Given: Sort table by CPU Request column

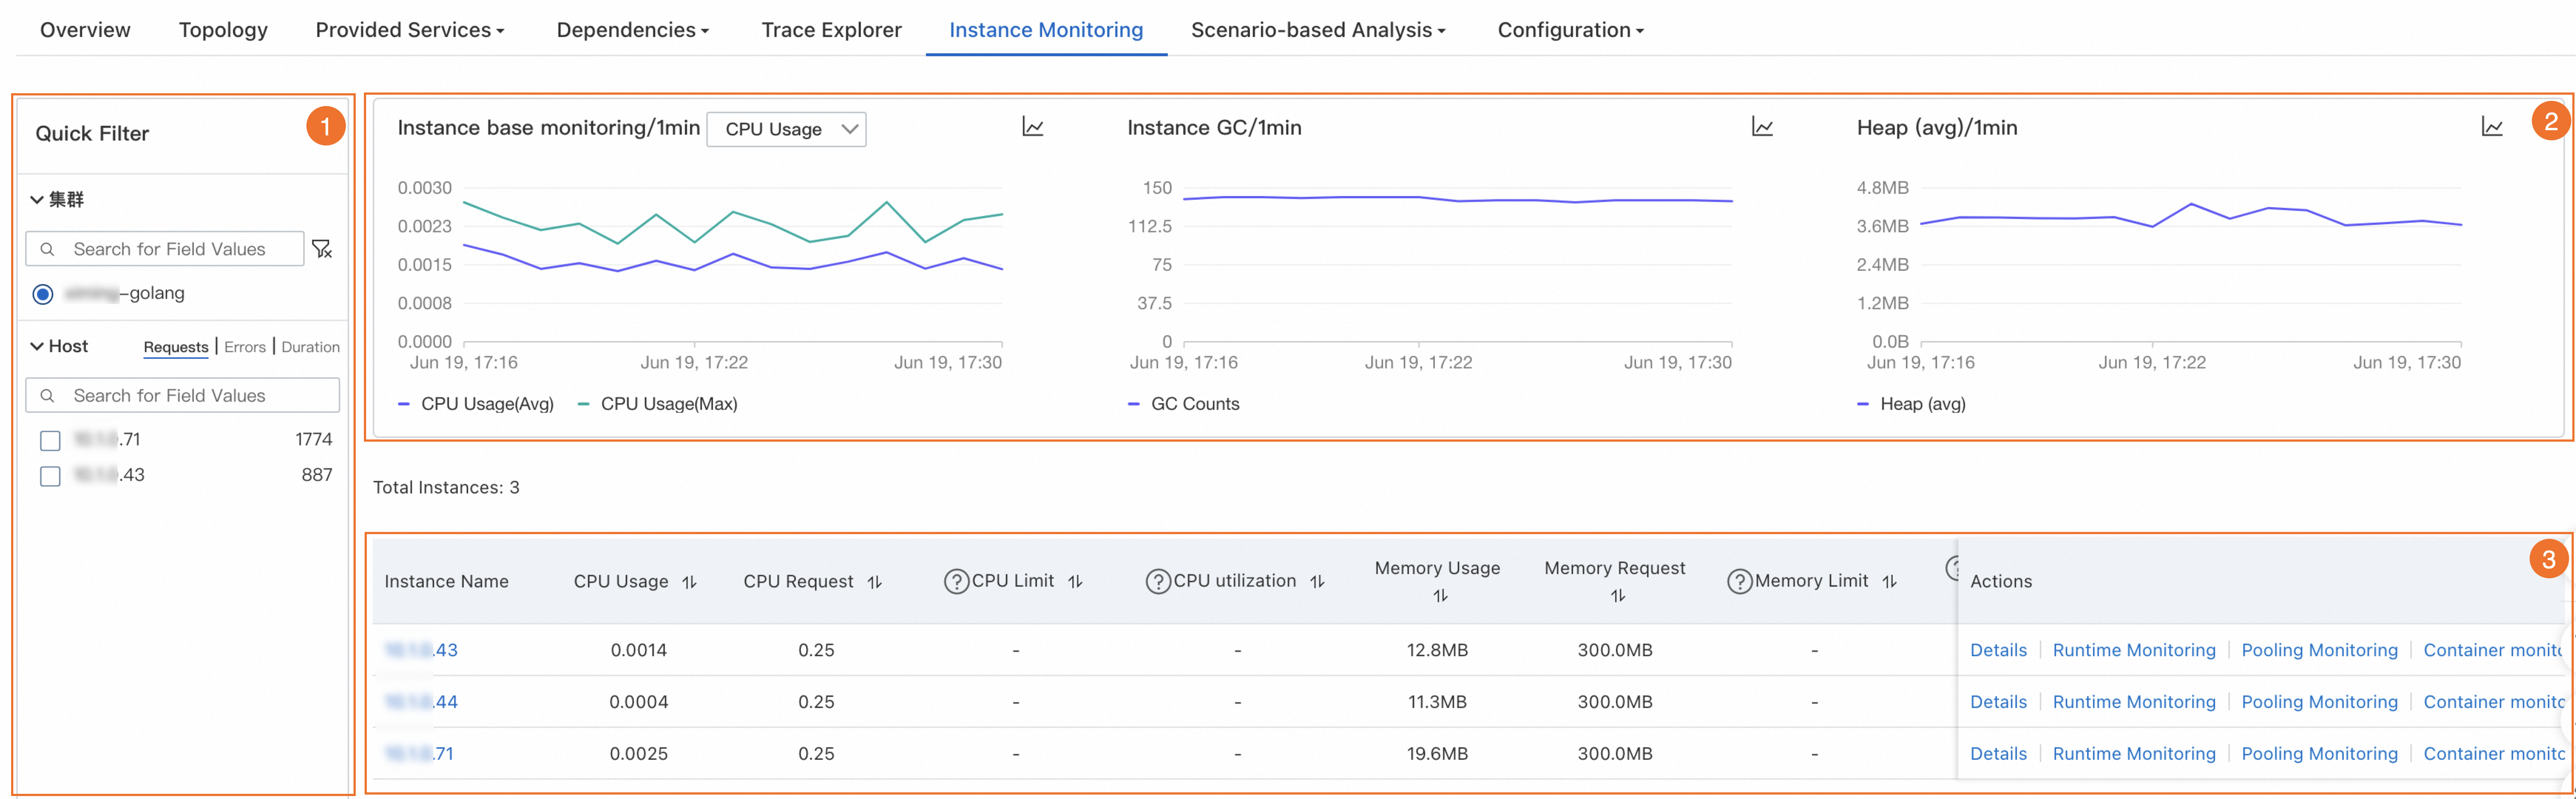Looking at the screenshot, I should point(874,582).
